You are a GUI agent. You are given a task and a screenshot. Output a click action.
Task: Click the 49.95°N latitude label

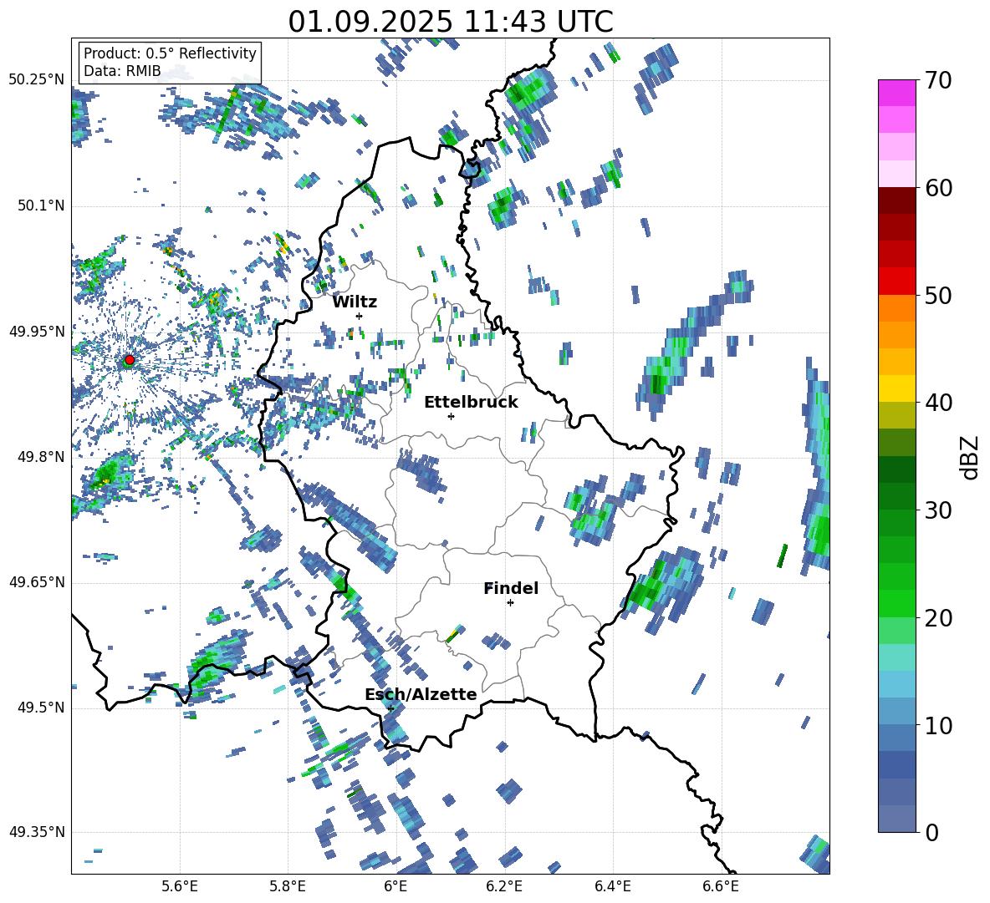[x=37, y=331]
